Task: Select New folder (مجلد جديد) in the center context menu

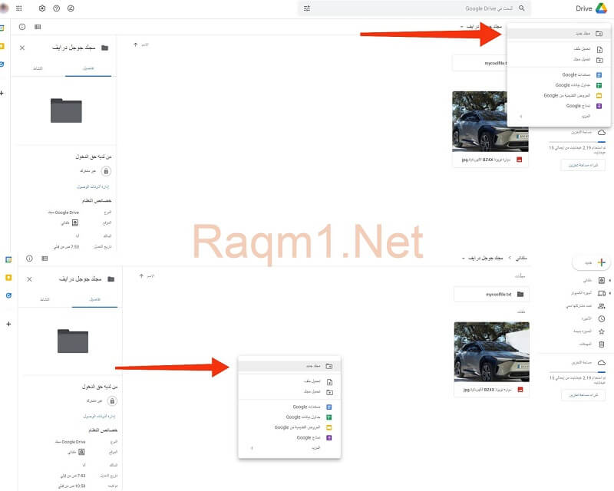Action: (x=290, y=366)
